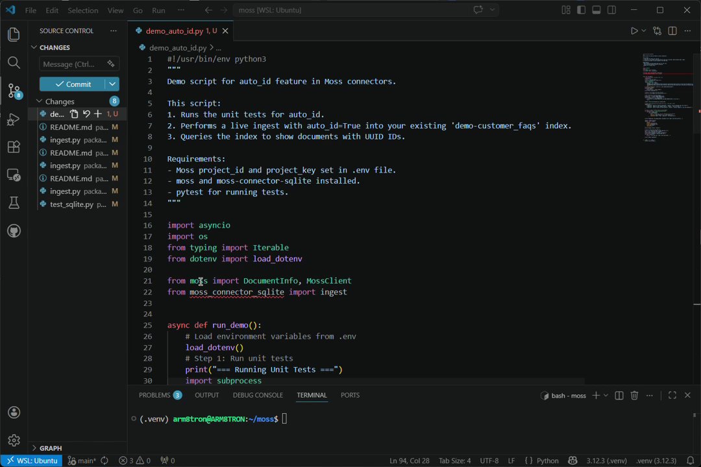Open Run and Debug view

pos(14,119)
